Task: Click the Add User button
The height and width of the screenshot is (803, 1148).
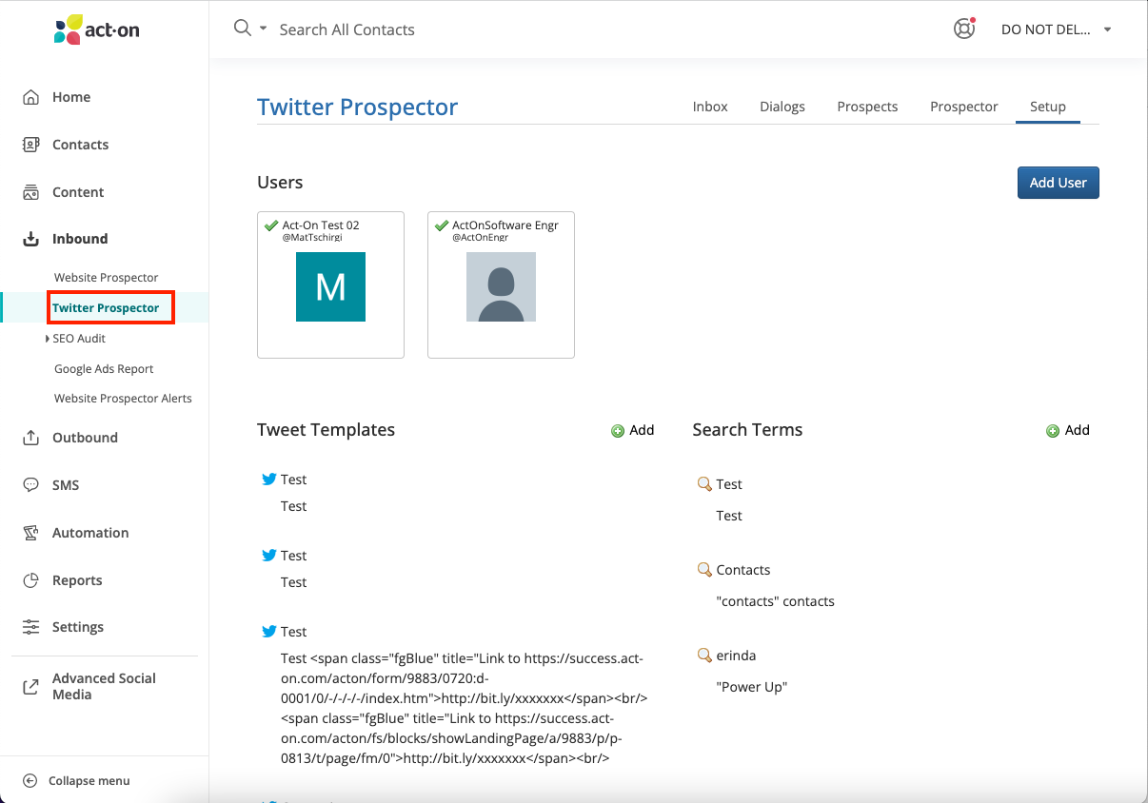Action: coord(1058,183)
